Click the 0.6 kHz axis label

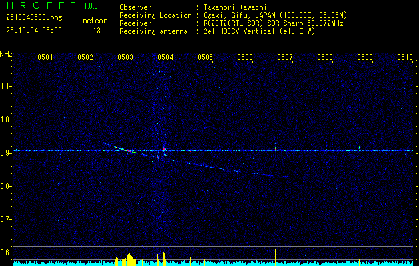point(5,253)
